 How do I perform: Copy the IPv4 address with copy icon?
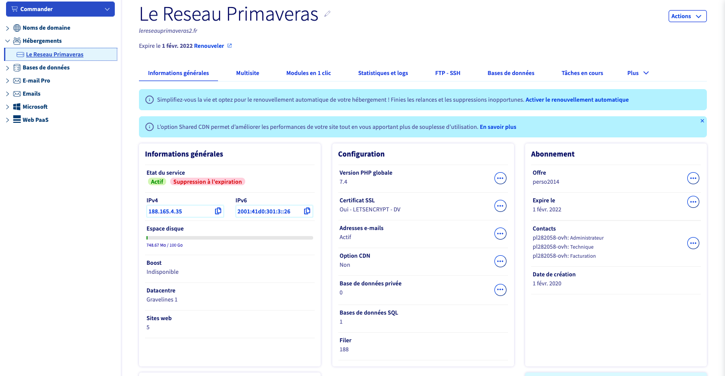tap(218, 211)
